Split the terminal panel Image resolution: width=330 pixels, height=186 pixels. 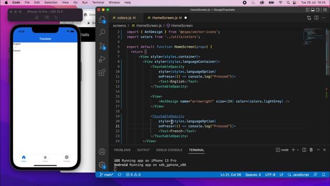[304, 150]
